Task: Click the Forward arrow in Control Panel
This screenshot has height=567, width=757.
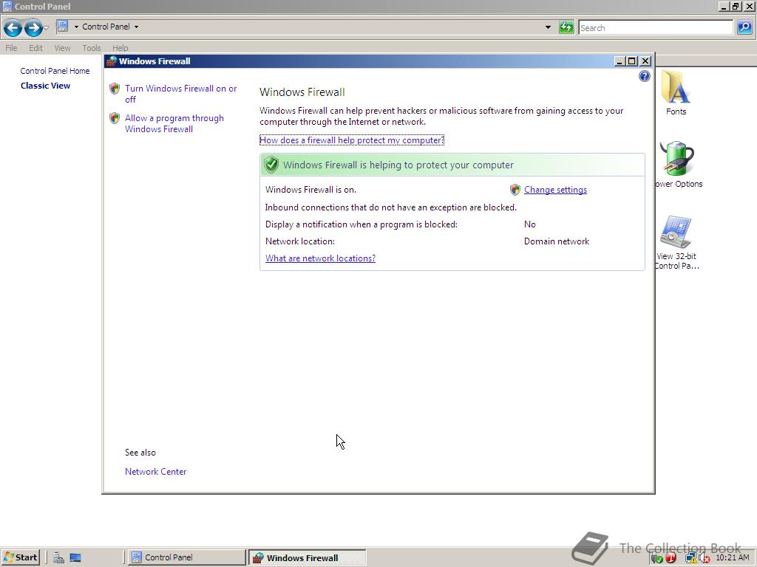Action: [33, 27]
